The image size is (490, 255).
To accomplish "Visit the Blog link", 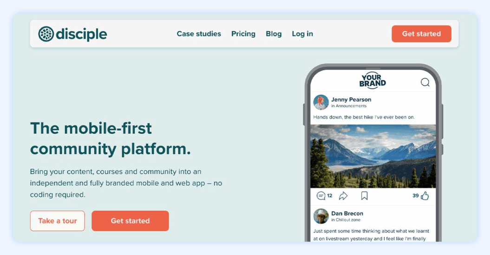I will [x=274, y=34].
